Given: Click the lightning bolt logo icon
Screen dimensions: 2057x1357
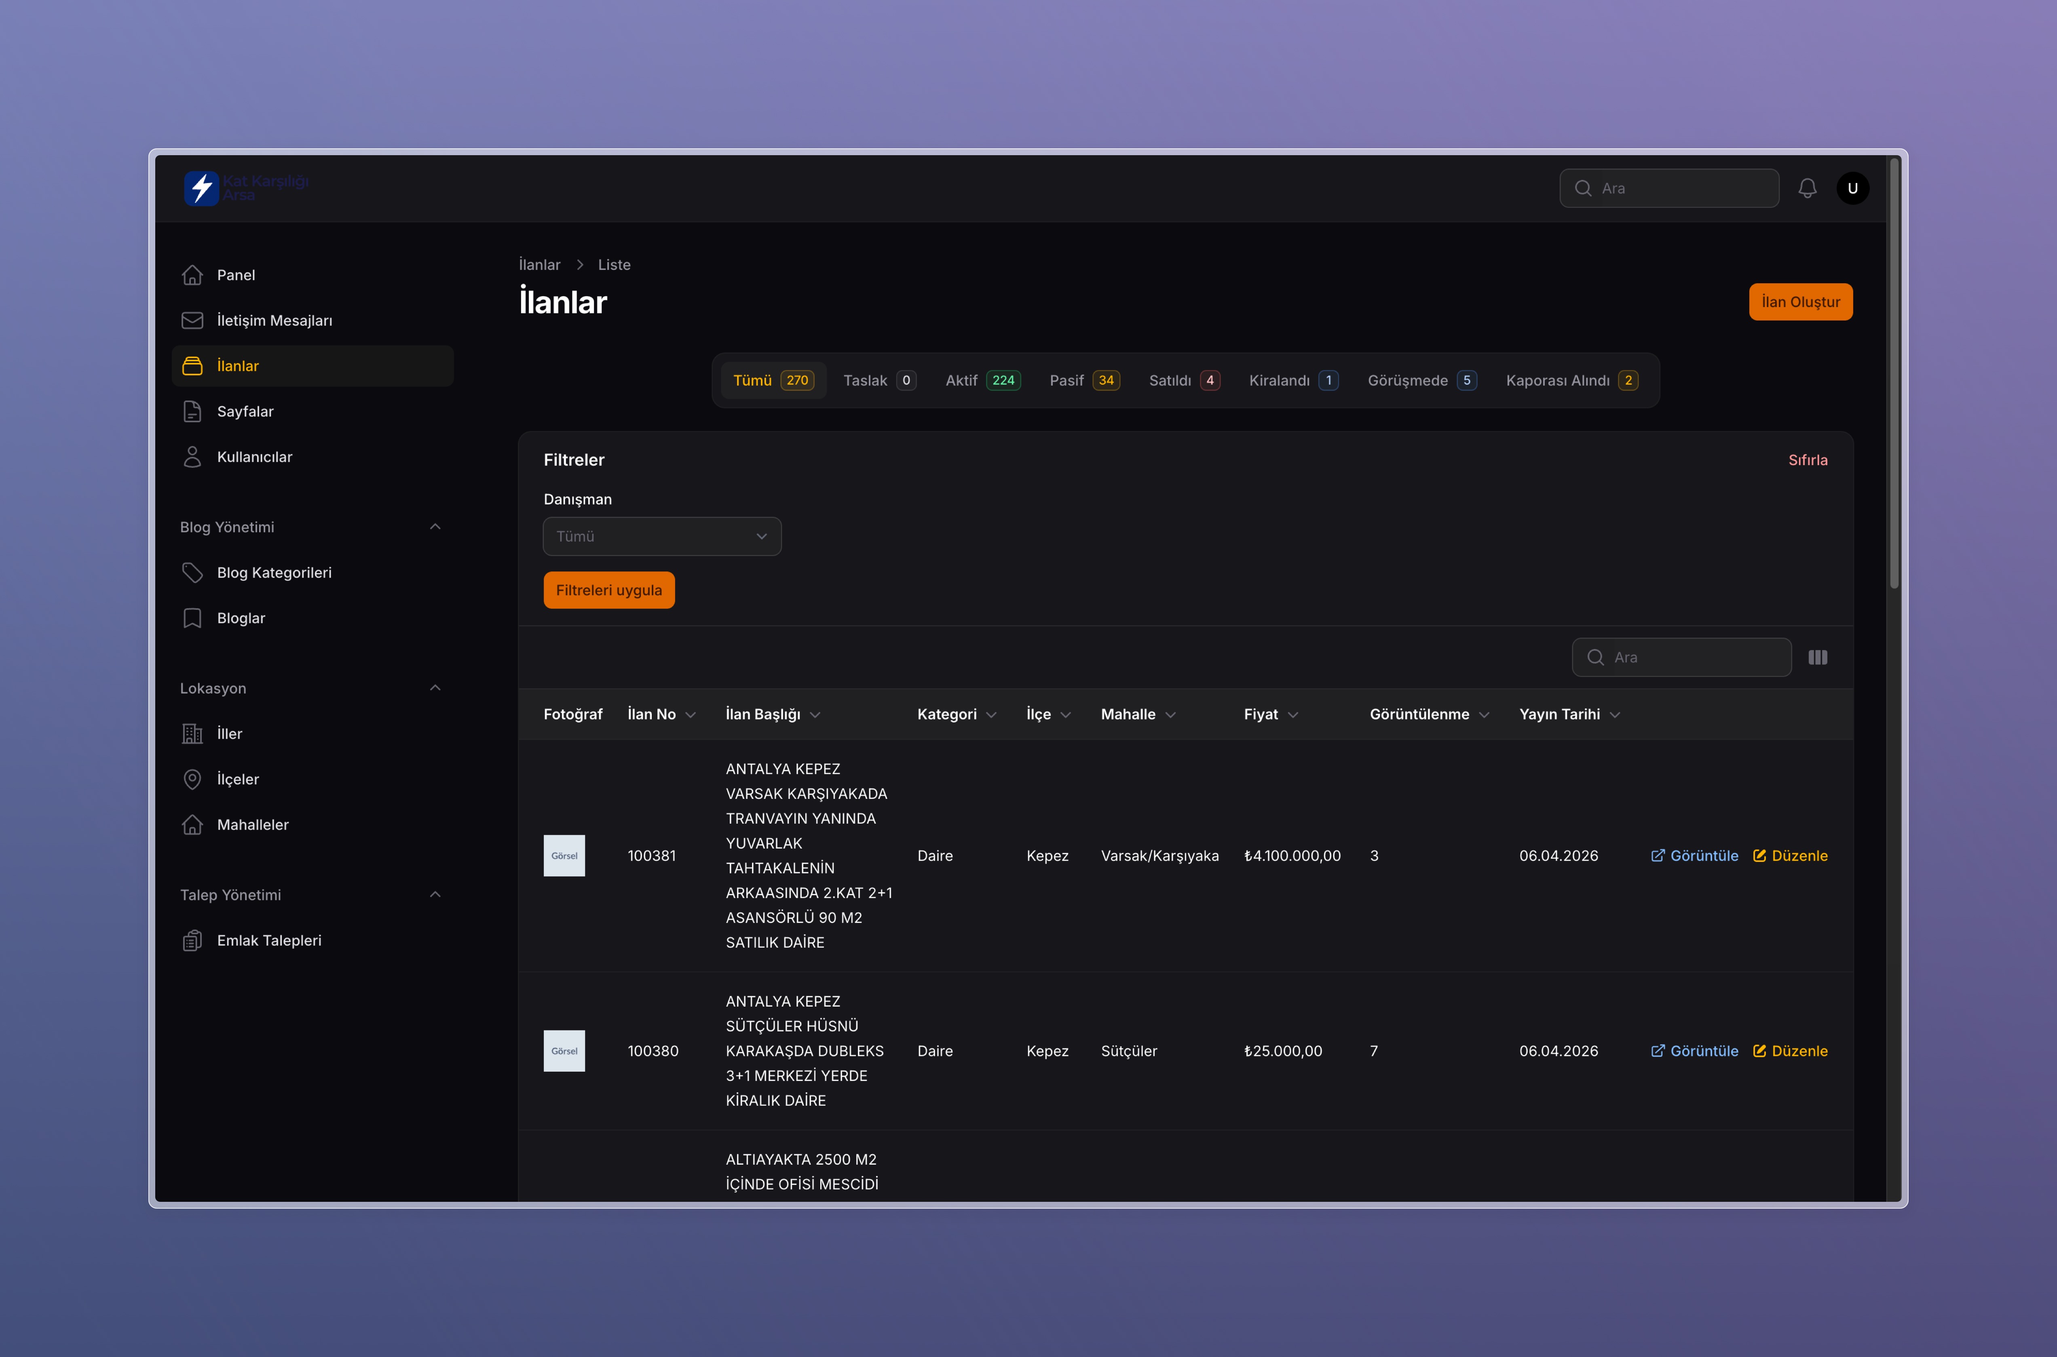Looking at the screenshot, I should pyautogui.click(x=202, y=188).
